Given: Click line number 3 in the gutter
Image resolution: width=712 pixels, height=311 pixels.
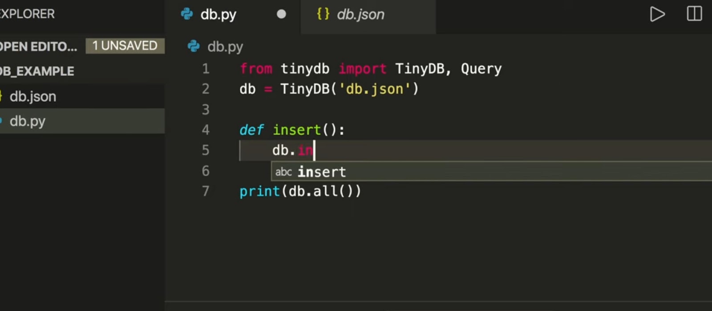Looking at the screenshot, I should [205, 109].
